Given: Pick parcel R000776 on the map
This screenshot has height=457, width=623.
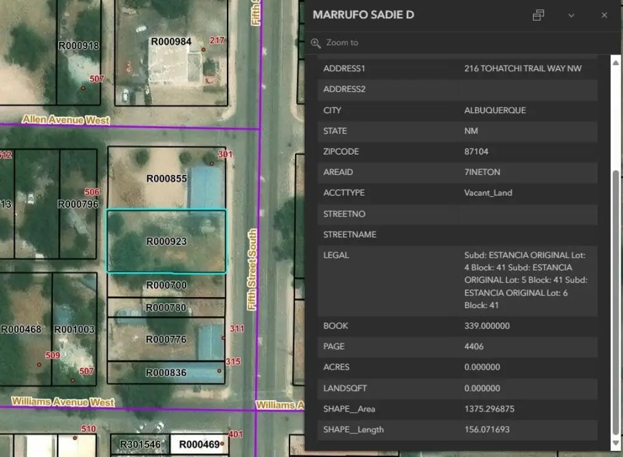Looking at the screenshot, I should point(166,339).
